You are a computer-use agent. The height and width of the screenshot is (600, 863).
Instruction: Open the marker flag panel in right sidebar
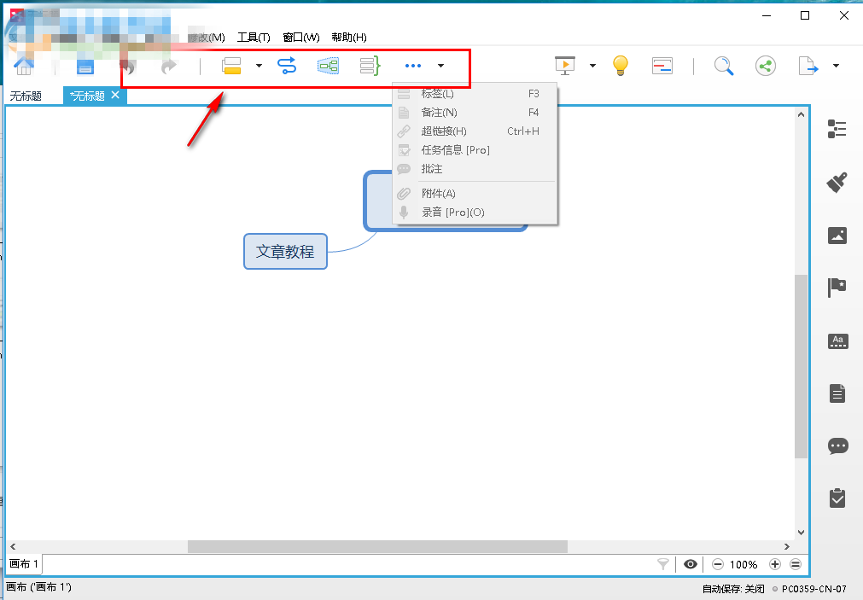click(837, 288)
